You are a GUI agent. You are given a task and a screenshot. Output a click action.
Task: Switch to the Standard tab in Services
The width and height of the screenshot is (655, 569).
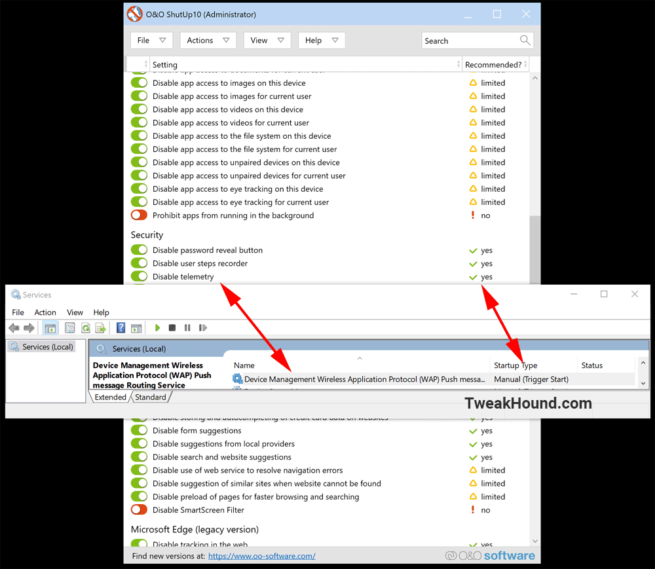[x=151, y=397]
